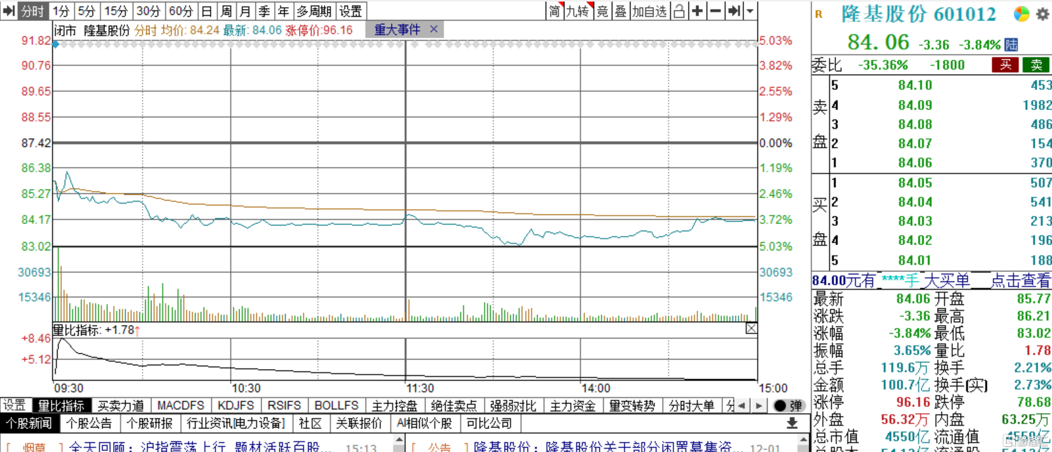Open the 行业资讯[电力设备] tab
This screenshot has height=452, width=1052.
(x=236, y=423)
